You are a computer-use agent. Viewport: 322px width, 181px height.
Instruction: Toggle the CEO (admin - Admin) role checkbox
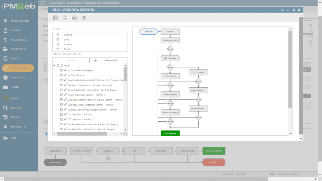pos(62,114)
